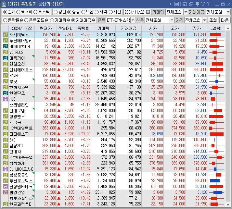Select the 하한 radio button
Image resolution: width=232 pixels, height=209 pixels.
coord(111,12)
